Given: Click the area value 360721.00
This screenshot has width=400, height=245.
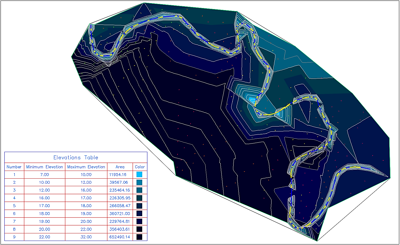Looking at the screenshot, I should click(120, 214).
